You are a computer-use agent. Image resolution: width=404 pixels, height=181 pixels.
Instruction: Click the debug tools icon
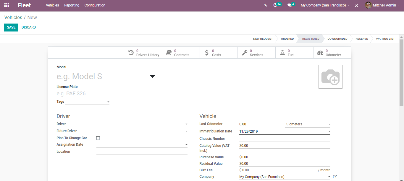[x=356, y=5]
